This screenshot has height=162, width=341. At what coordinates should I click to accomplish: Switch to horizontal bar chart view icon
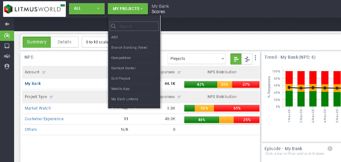(236, 59)
